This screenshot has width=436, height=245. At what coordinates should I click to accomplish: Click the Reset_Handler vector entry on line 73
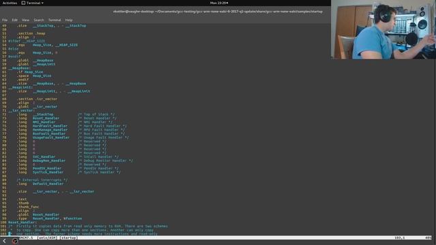[x=46, y=118]
